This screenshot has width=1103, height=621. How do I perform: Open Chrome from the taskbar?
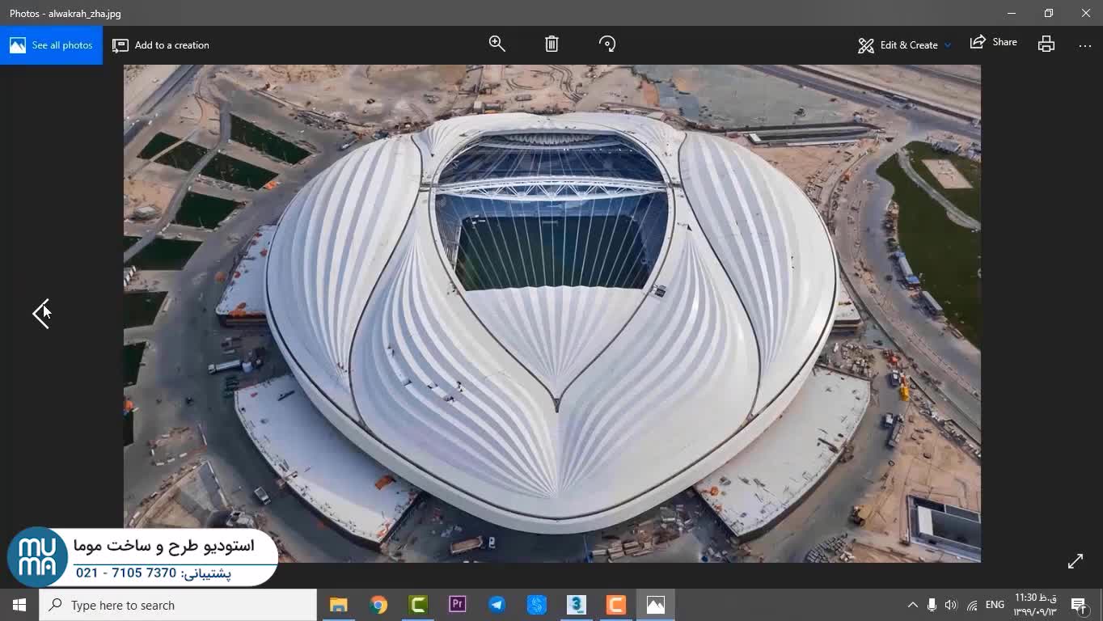click(x=378, y=605)
